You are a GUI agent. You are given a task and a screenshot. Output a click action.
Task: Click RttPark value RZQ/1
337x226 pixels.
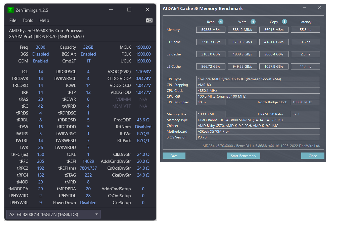coord(143,140)
